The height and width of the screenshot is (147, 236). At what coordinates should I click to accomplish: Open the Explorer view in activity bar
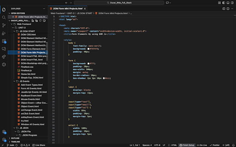pyautogui.click(x=4, y=10)
